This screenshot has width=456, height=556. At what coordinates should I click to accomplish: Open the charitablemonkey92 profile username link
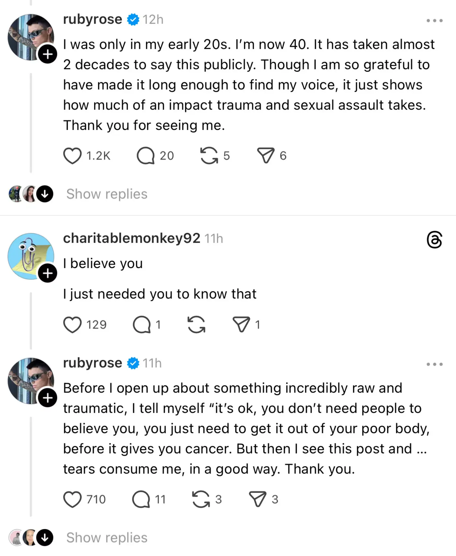point(132,238)
